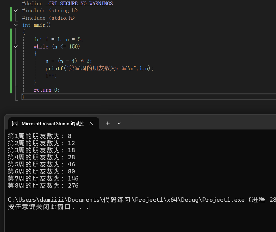Click the #include <string.h> line
This screenshot has height=232, width=276.
[50, 11]
